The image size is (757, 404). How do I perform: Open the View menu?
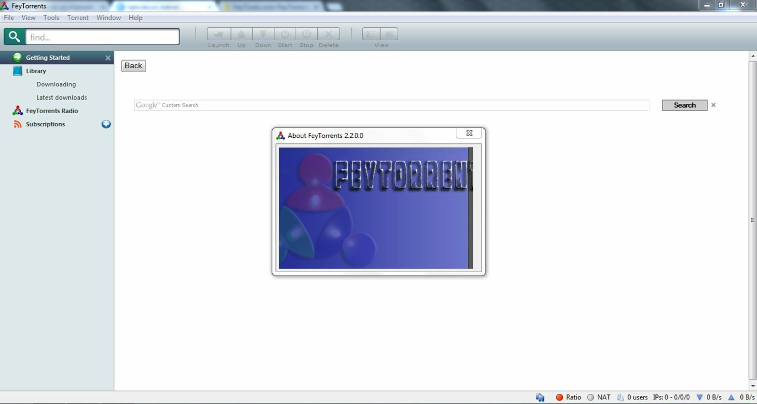28,18
